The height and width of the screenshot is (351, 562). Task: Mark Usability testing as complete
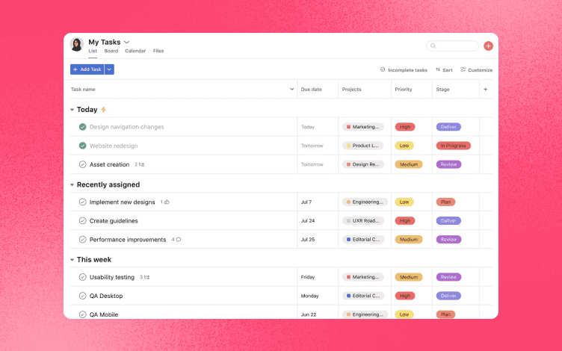coord(82,277)
